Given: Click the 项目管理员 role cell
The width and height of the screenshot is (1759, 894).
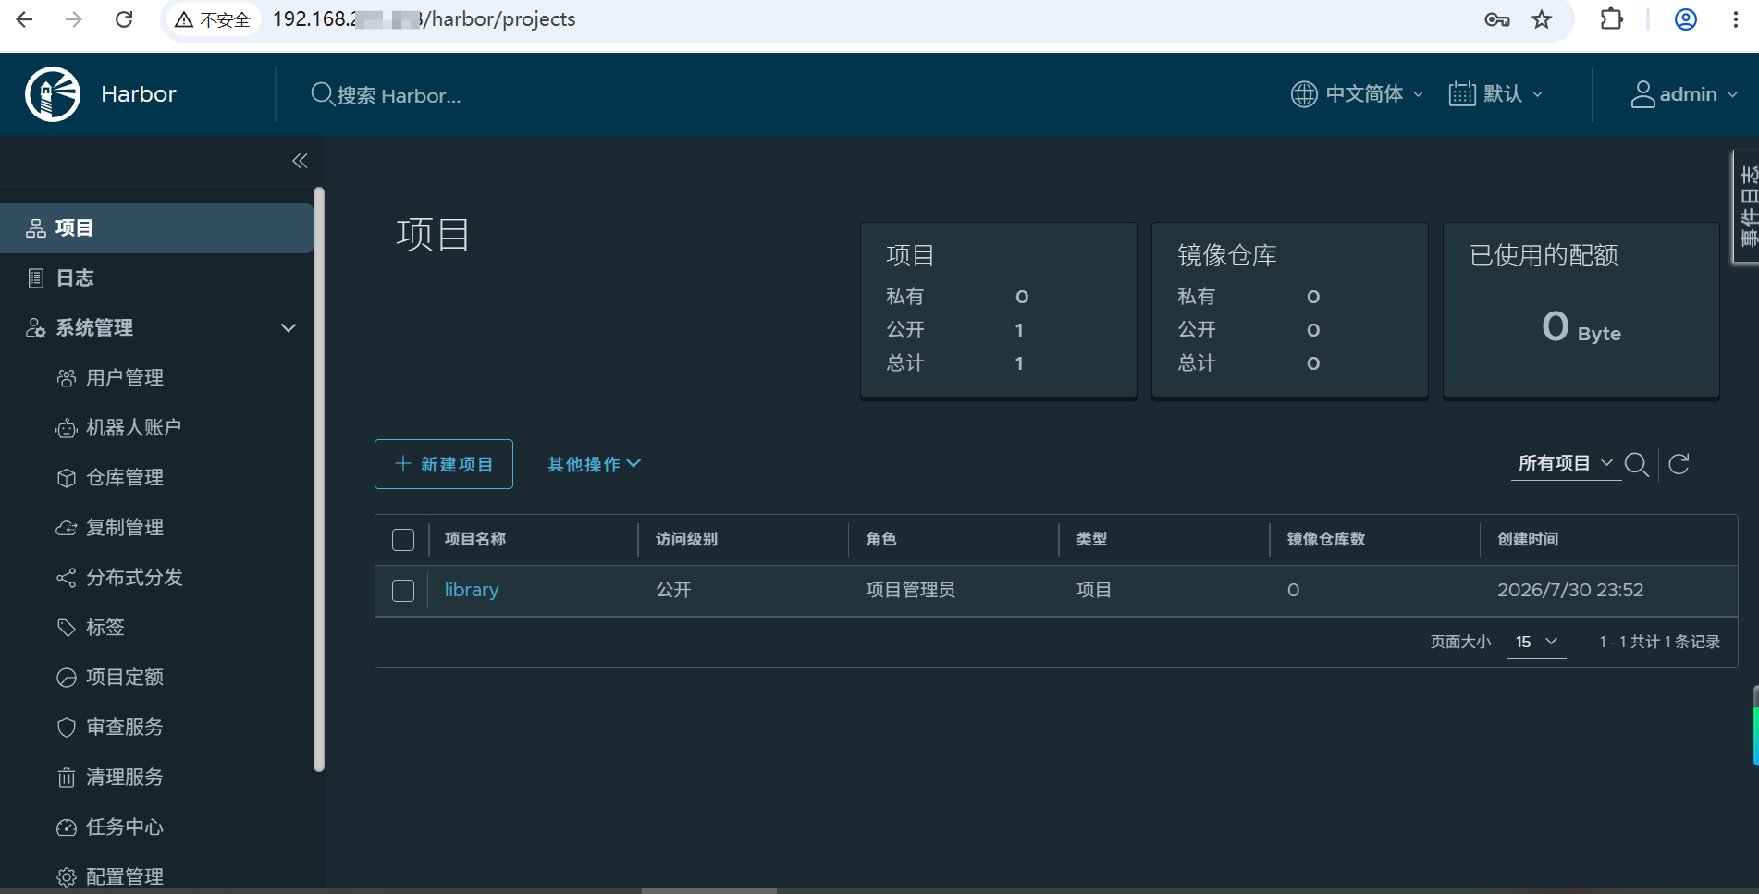Looking at the screenshot, I should point(911,590).
